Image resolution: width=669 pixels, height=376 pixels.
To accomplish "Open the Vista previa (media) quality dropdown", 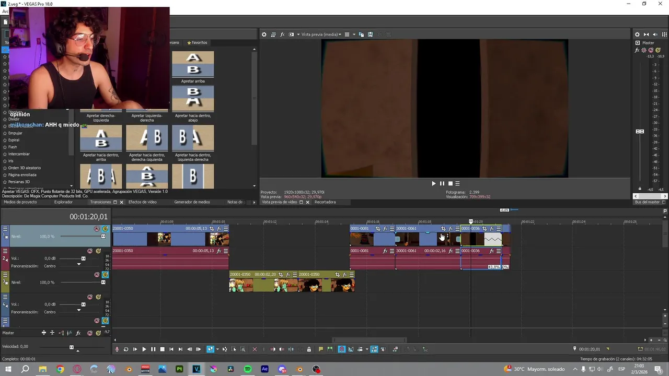I will click(x=321, y=34).
